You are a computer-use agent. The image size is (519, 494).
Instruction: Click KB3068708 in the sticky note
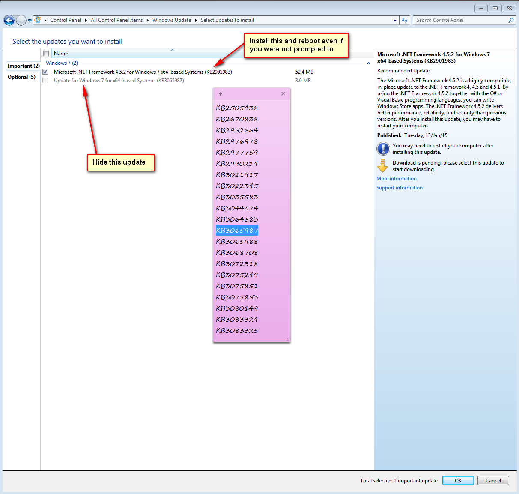coord(237,253)
